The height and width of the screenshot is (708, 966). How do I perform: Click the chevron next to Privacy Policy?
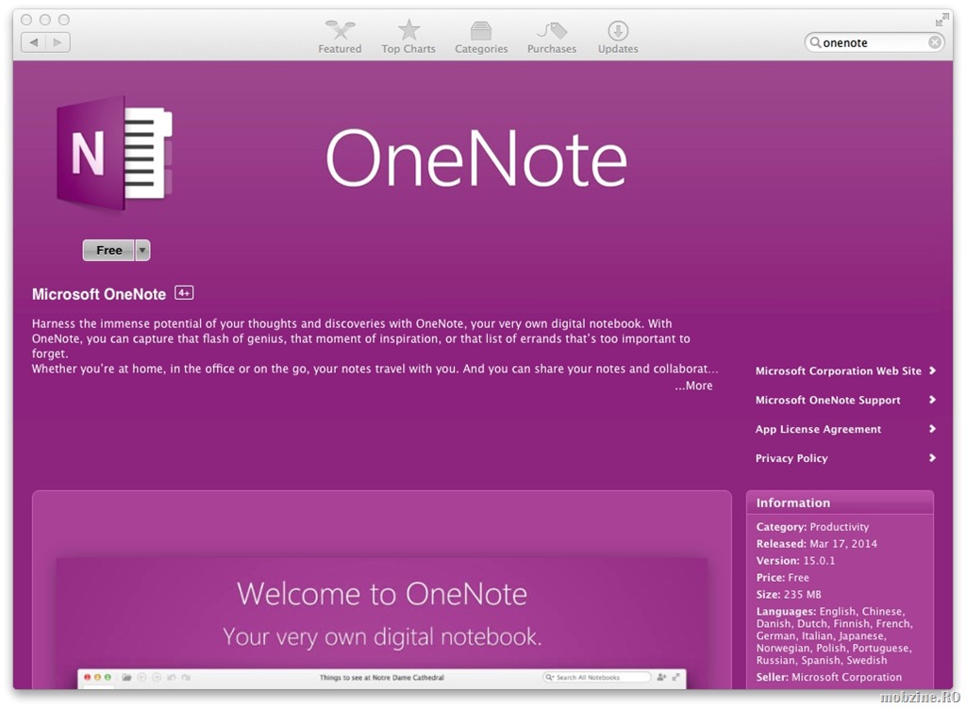tap(932, 457)
